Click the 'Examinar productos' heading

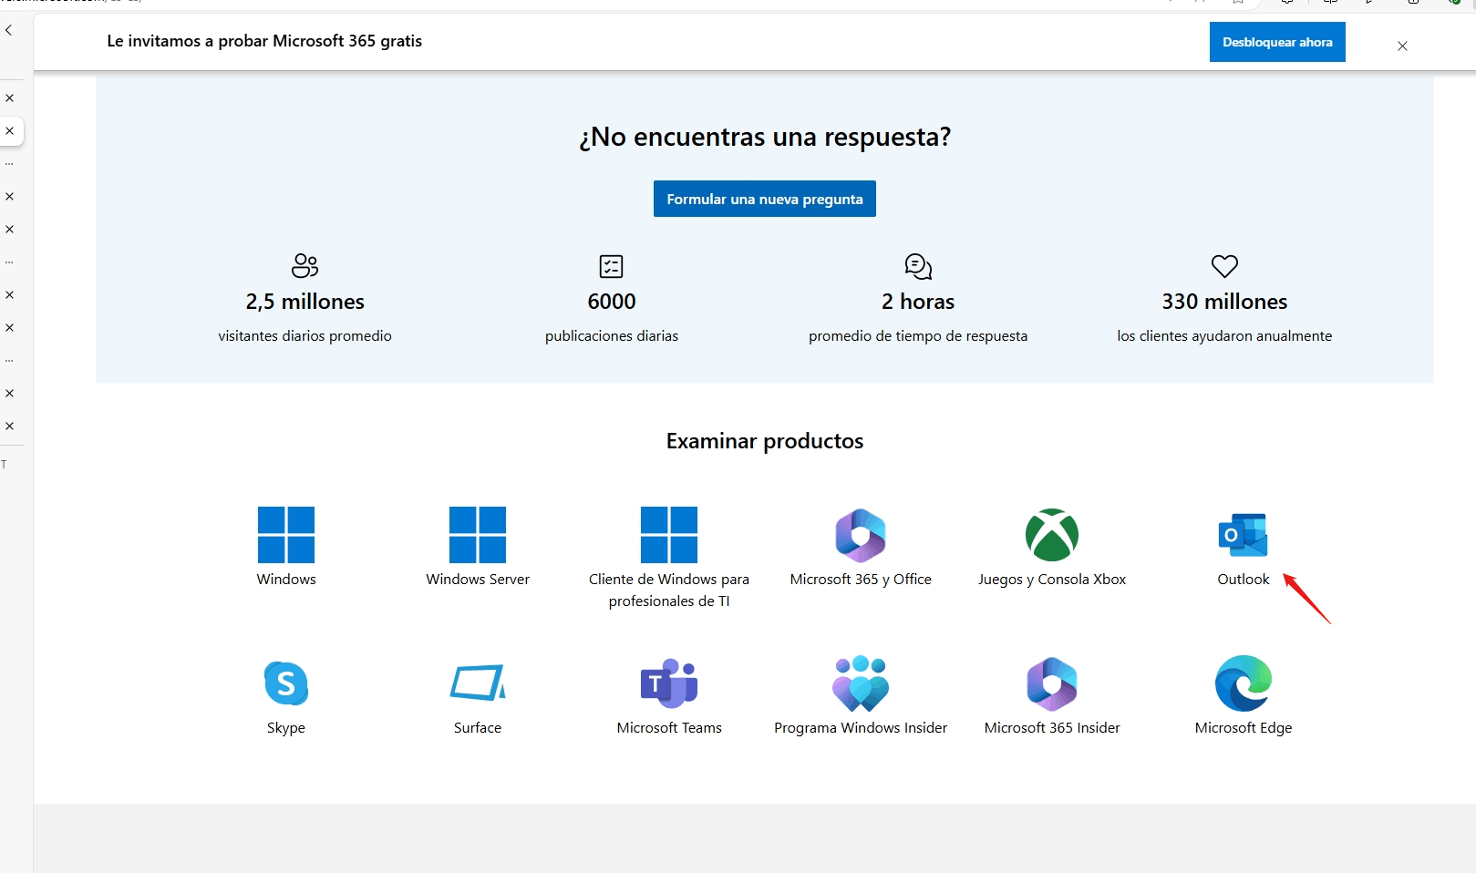point(765,441)
